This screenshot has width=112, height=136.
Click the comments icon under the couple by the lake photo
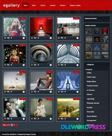click(x=62, y=38)
